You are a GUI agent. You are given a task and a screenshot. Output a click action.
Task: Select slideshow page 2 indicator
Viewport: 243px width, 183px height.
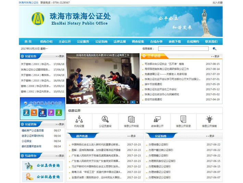pyautogui.click(x=124, y=102)
